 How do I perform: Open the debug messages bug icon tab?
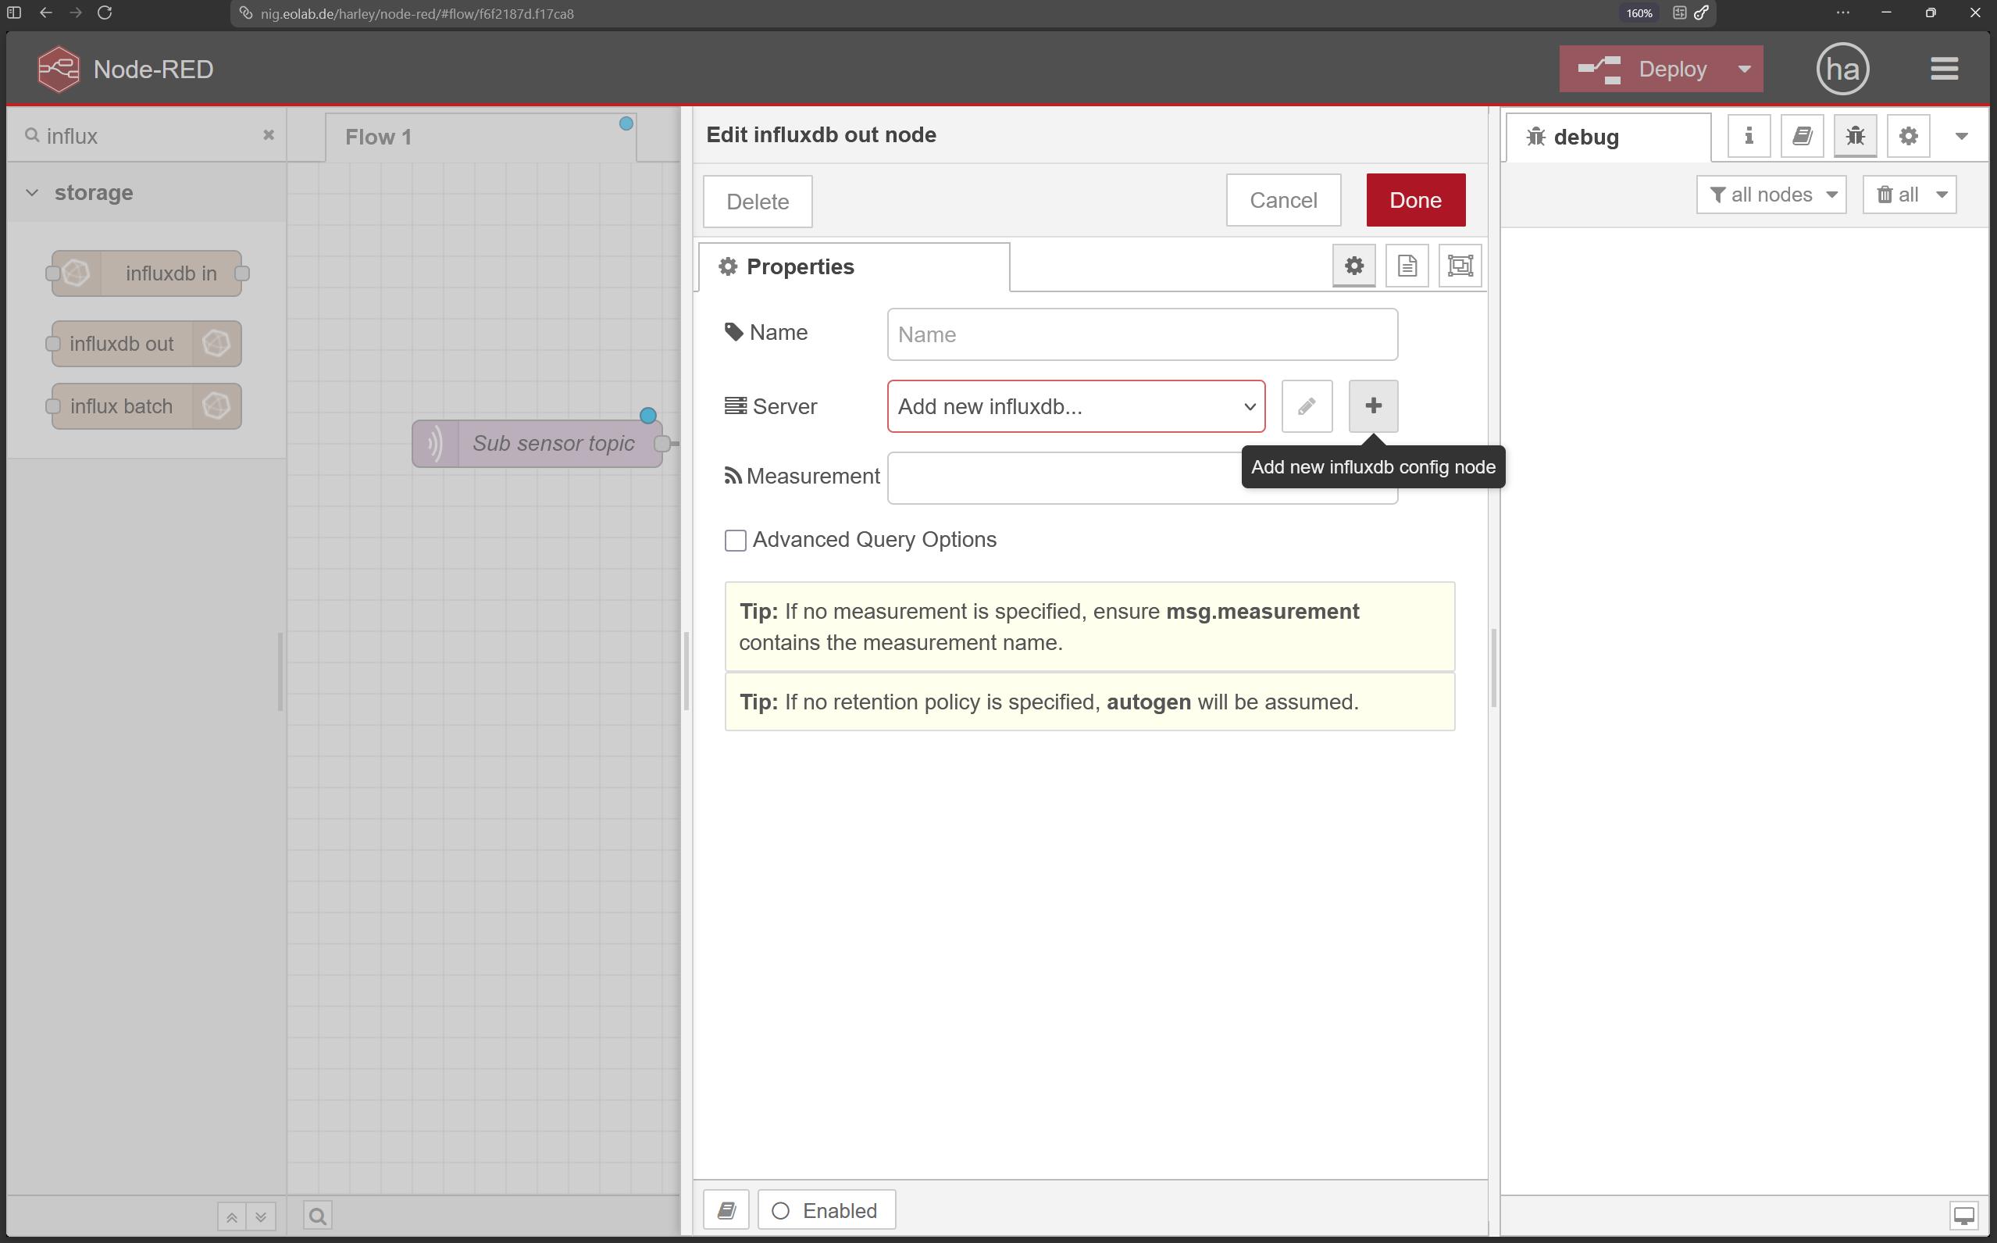point(1855,136)
